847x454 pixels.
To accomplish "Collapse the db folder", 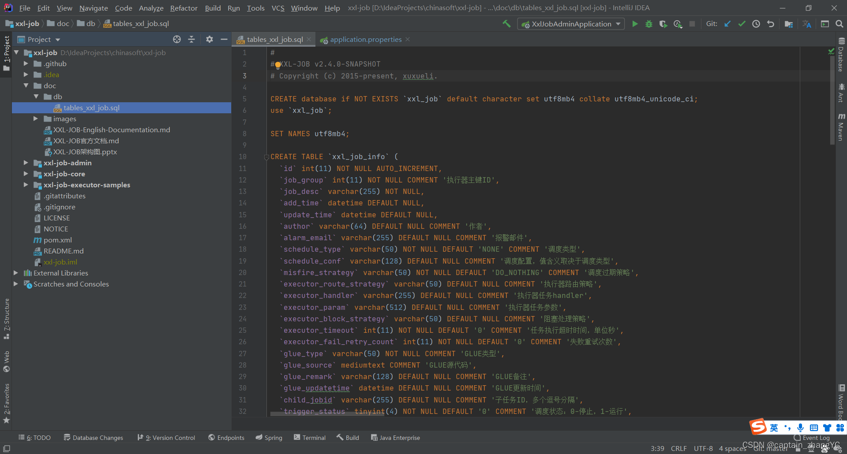I will [36, 97].
